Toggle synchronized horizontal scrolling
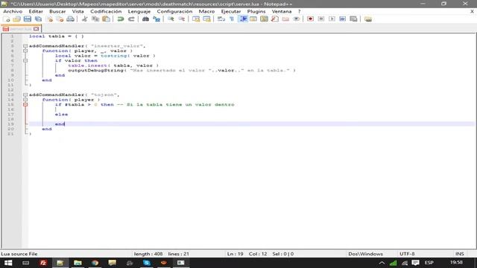 tap(207, 19)
